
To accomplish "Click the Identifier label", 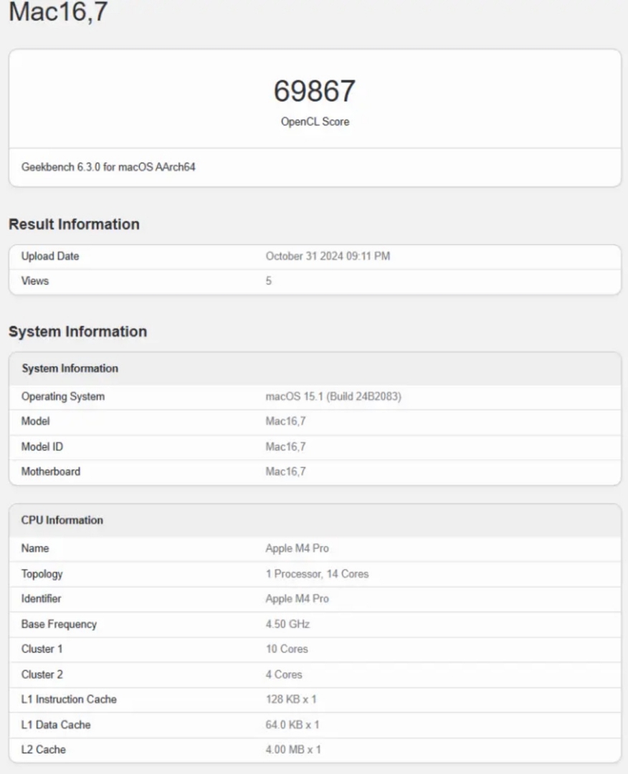I will (41, 598).
